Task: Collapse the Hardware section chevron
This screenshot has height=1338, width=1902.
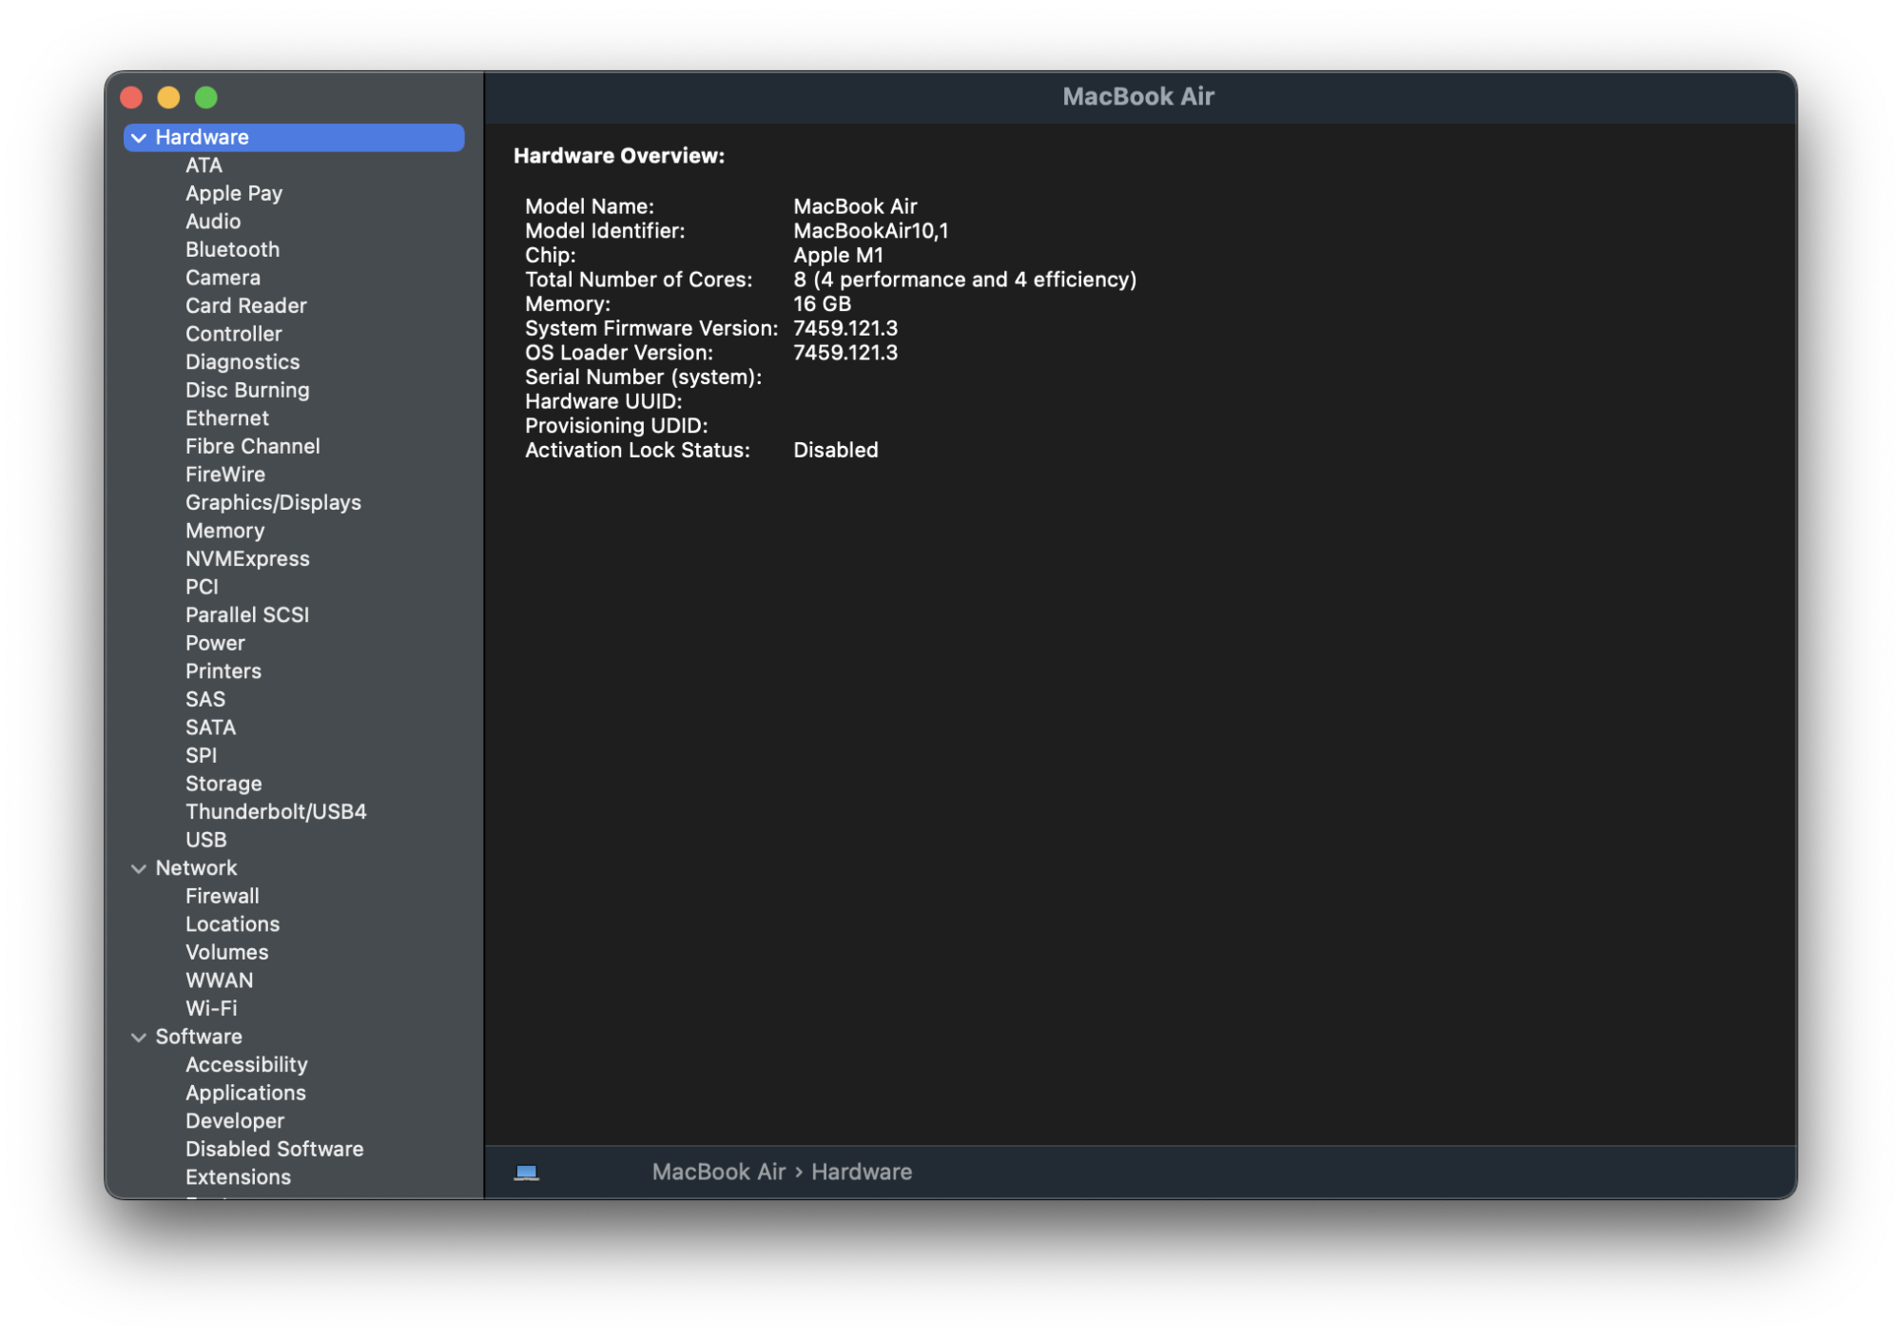Action: (139, 138)
